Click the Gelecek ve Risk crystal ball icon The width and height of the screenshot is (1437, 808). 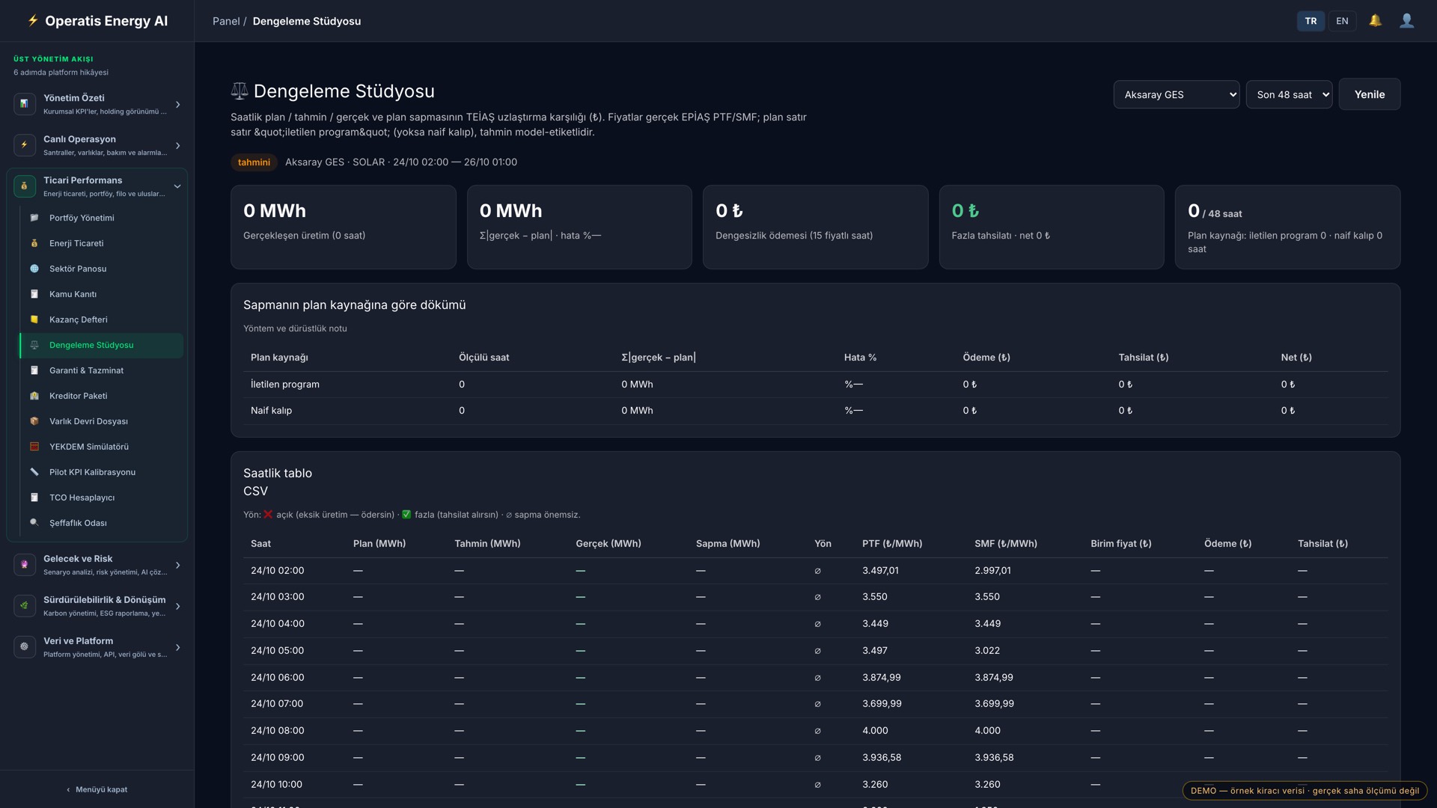[x=24, y=565]
